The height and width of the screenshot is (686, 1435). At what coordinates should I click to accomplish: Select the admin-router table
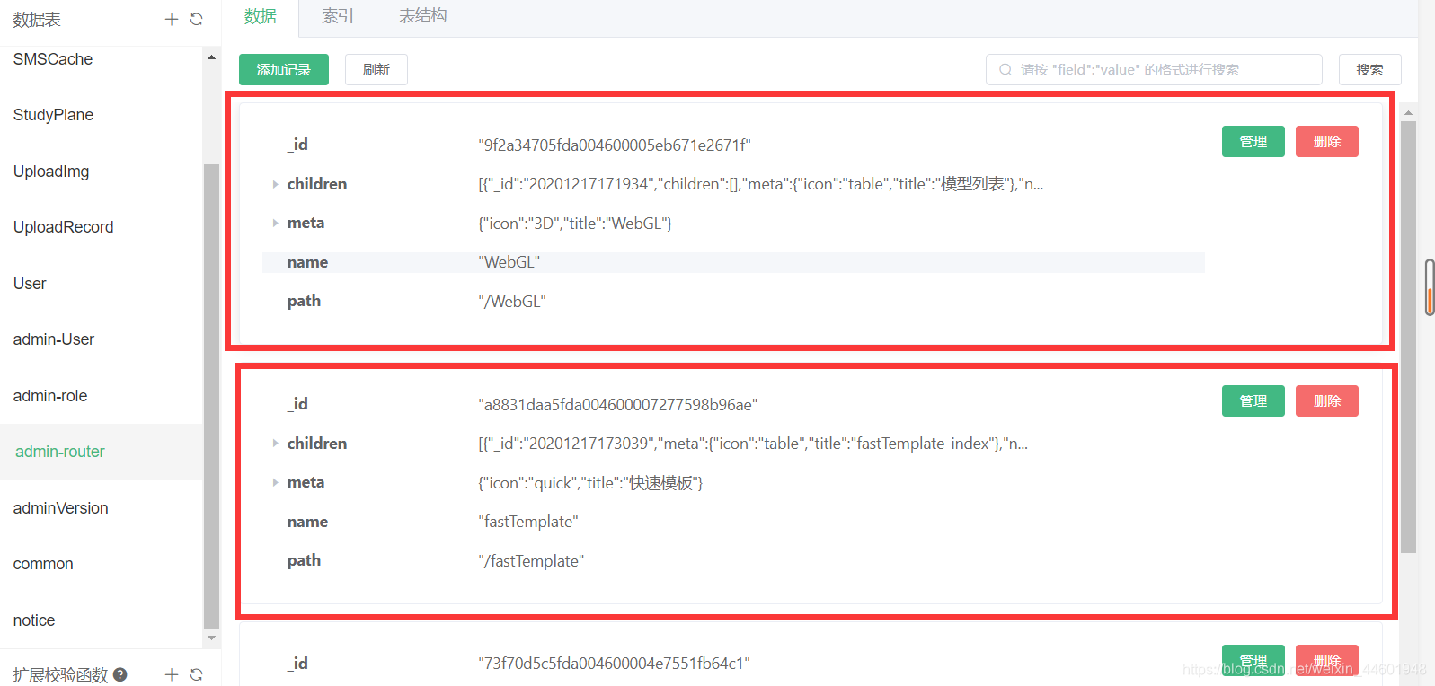tap(102, 452)
